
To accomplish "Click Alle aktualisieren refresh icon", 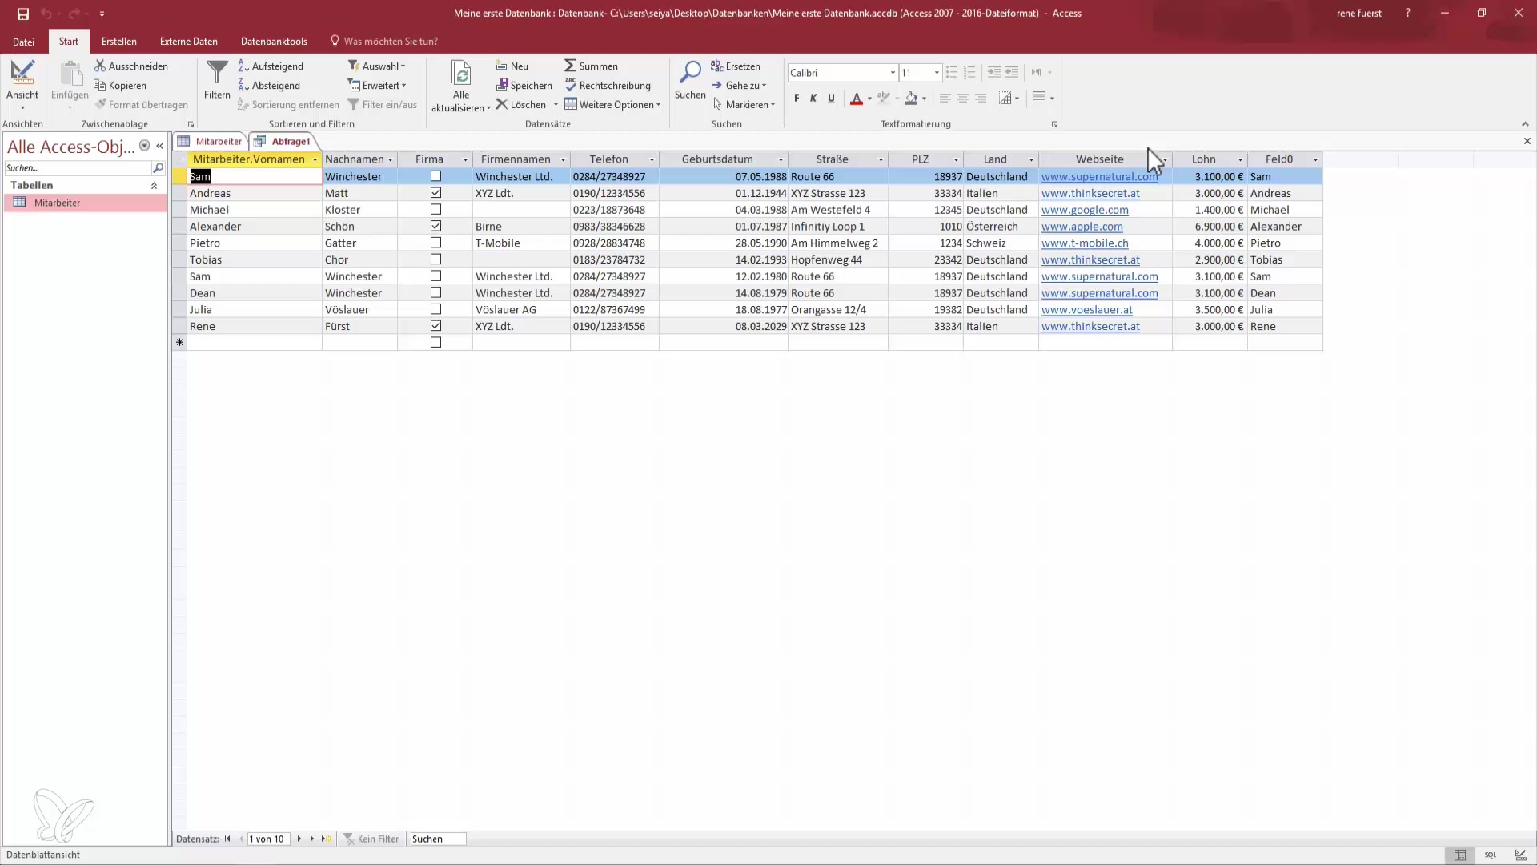I will pyautogui.click(x=461, y=74).
